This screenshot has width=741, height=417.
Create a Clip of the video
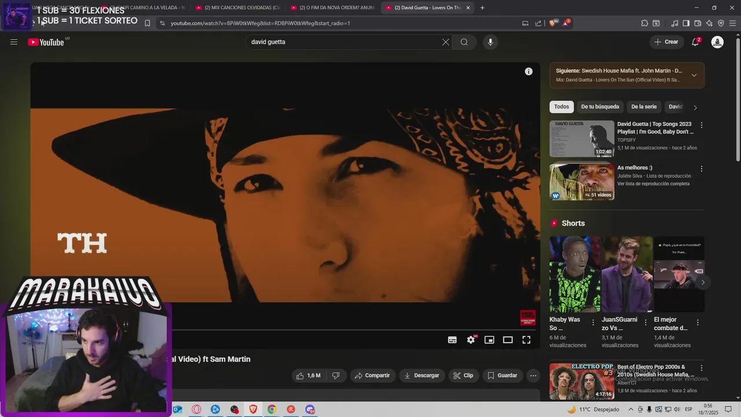[x=463, y=375]
